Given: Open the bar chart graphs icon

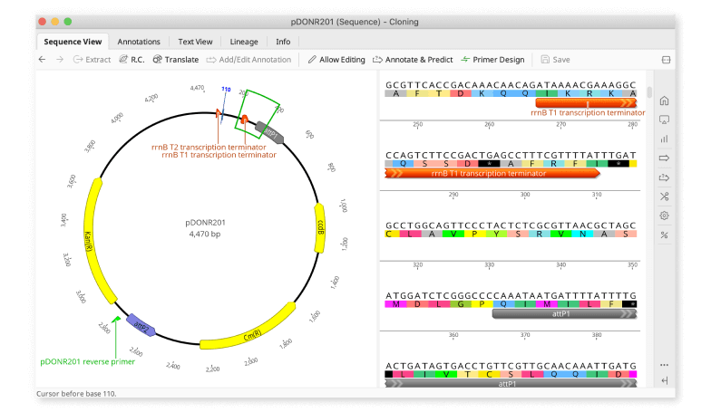Looking at the screenshot, I should pos(664,139).
